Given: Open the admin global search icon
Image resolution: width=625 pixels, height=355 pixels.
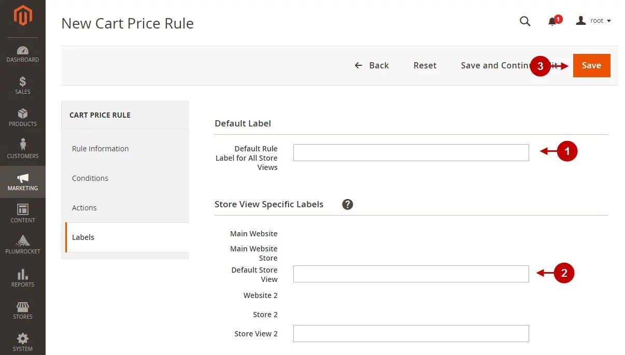Looking at the screenshot, I should point(525,21).
